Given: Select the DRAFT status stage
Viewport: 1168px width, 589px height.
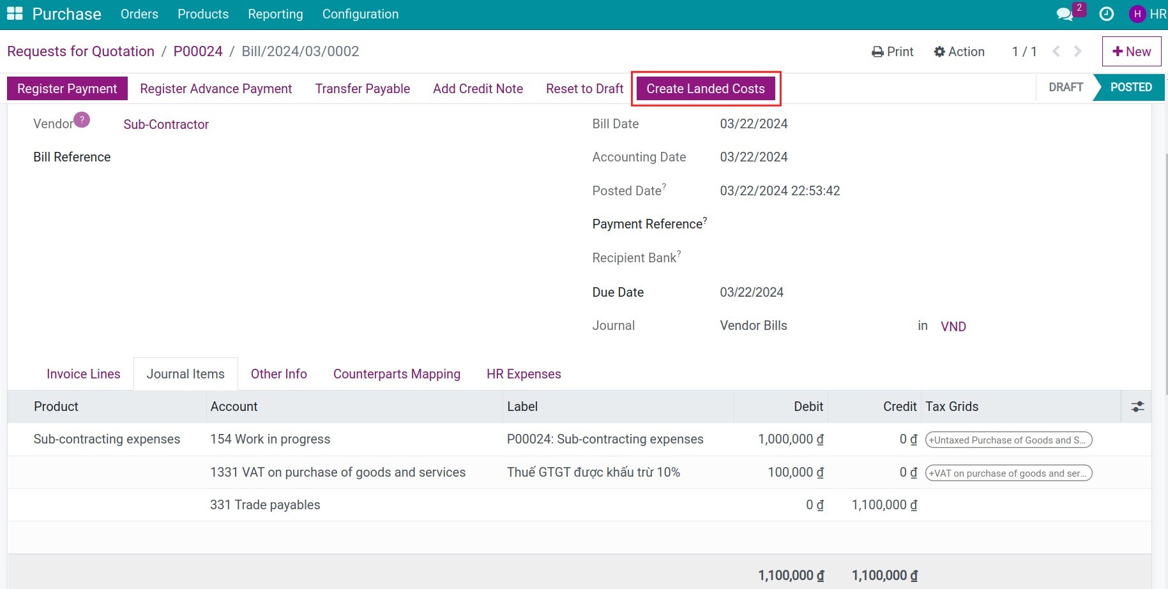Looking at the screenshot, I should click(1066, 87).
